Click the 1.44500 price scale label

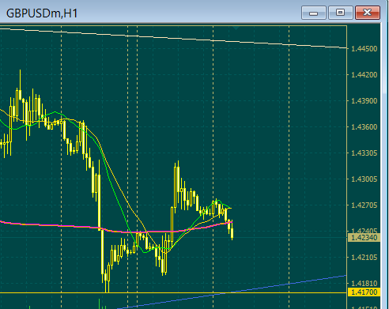364,49
